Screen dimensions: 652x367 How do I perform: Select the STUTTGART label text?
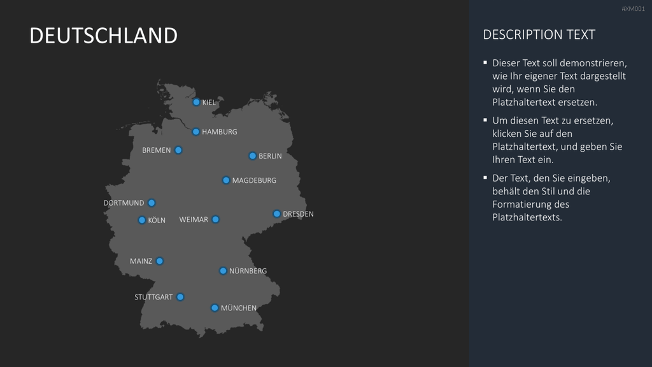153,297
